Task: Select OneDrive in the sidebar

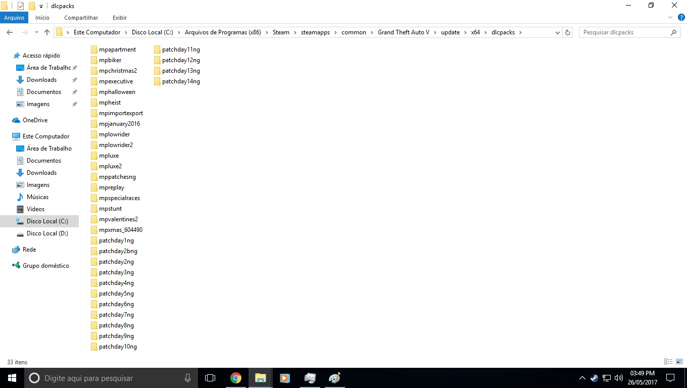Action: click(x=35, y=120)
